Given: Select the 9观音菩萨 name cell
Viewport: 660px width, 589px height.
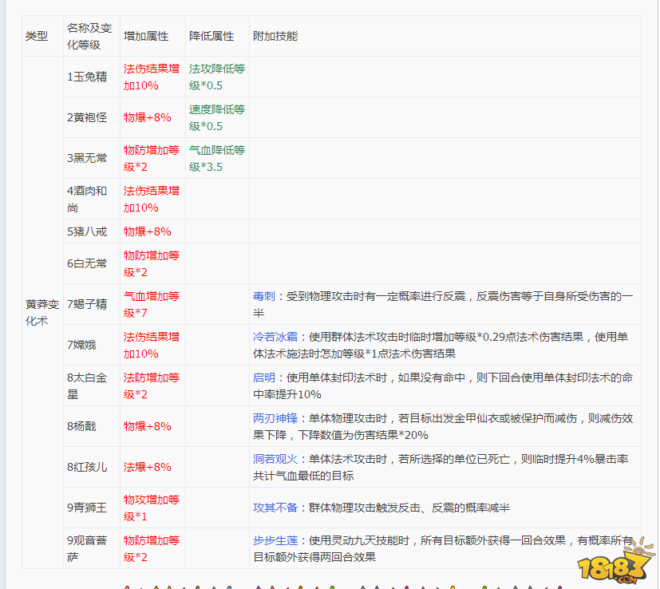Looking at the screenshot, I should (89, 548).
